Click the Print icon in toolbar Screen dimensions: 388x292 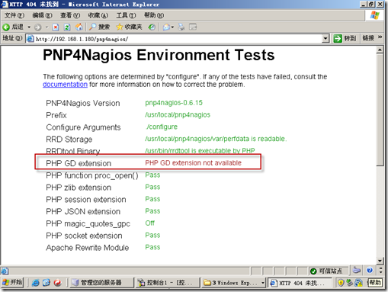tap(181, 27)
